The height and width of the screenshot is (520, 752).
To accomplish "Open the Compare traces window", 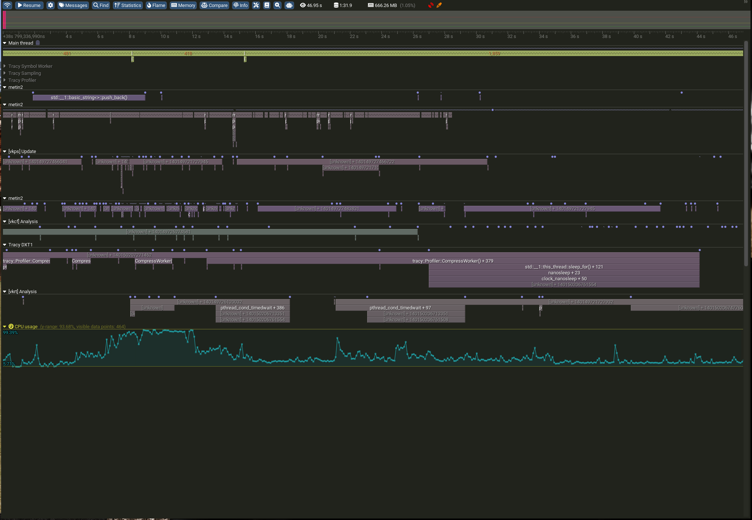I will [214, 5].
